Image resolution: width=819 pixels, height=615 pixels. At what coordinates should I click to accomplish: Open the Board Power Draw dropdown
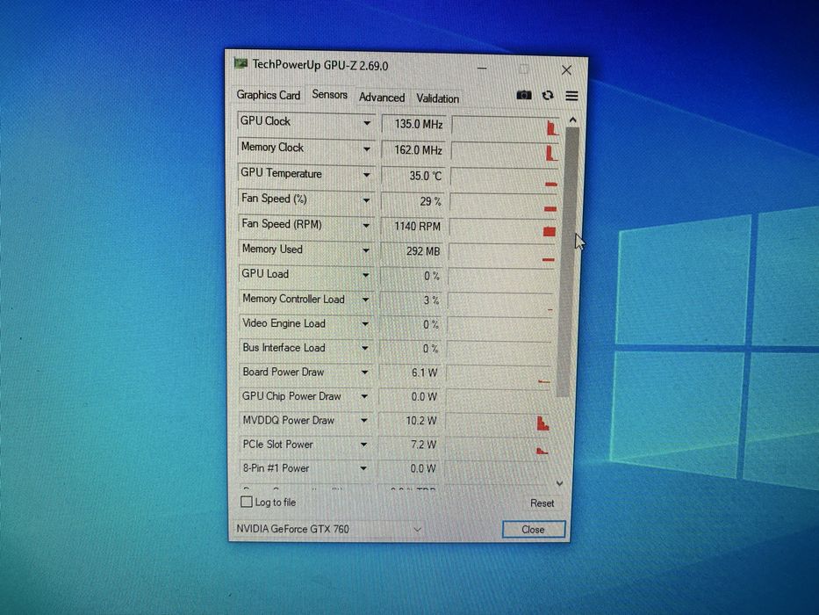click(x=364, y=373)
